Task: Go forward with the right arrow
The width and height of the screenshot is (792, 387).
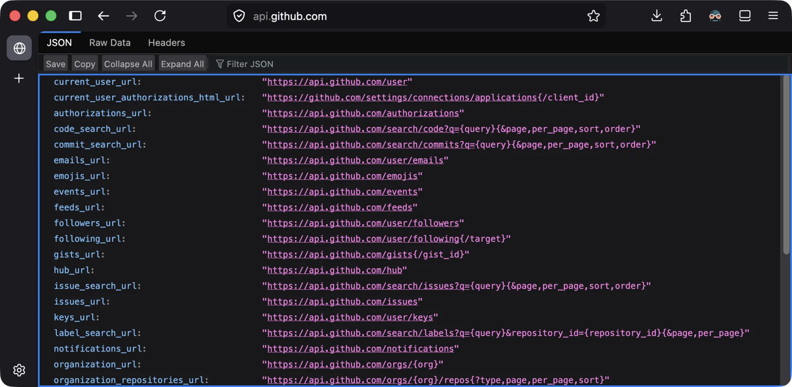Action: tap(132, 16)
